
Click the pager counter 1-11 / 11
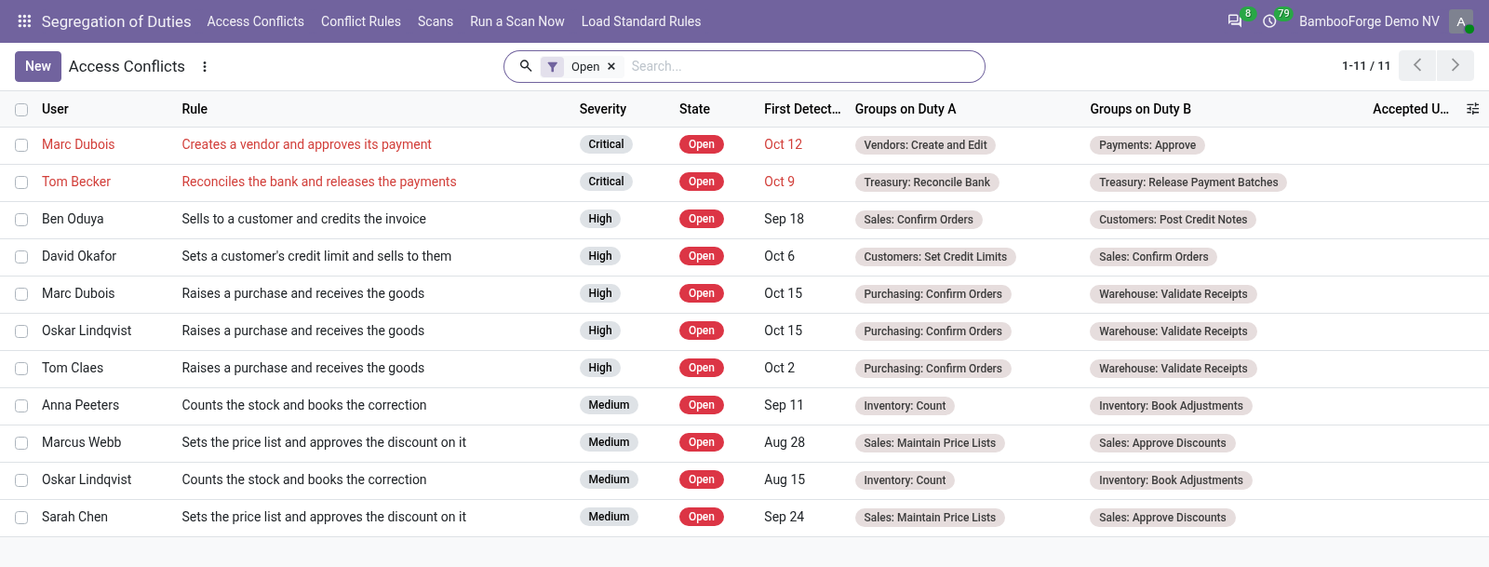[1366, 66]
